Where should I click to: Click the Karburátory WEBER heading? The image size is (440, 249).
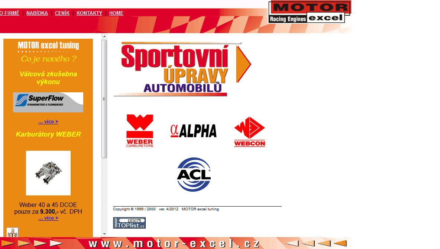[48, 134]
